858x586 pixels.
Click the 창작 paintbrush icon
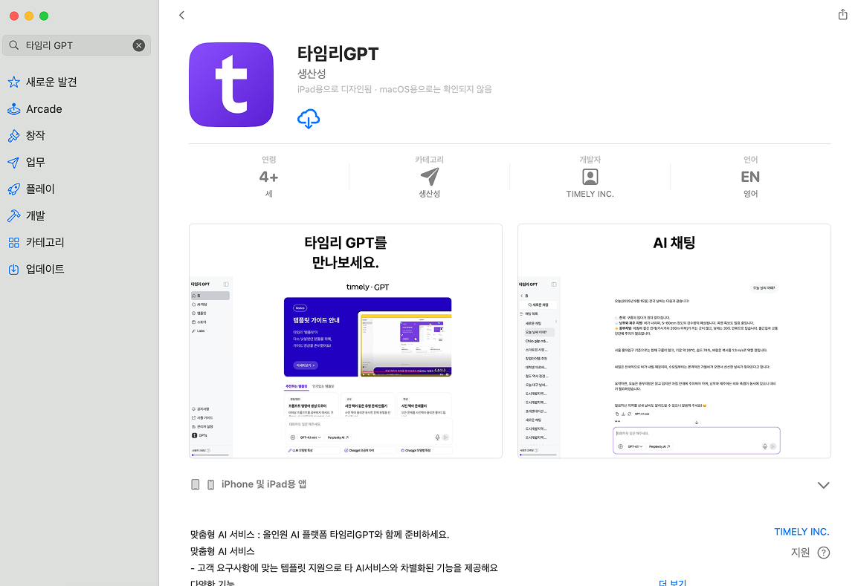(13, 136)
